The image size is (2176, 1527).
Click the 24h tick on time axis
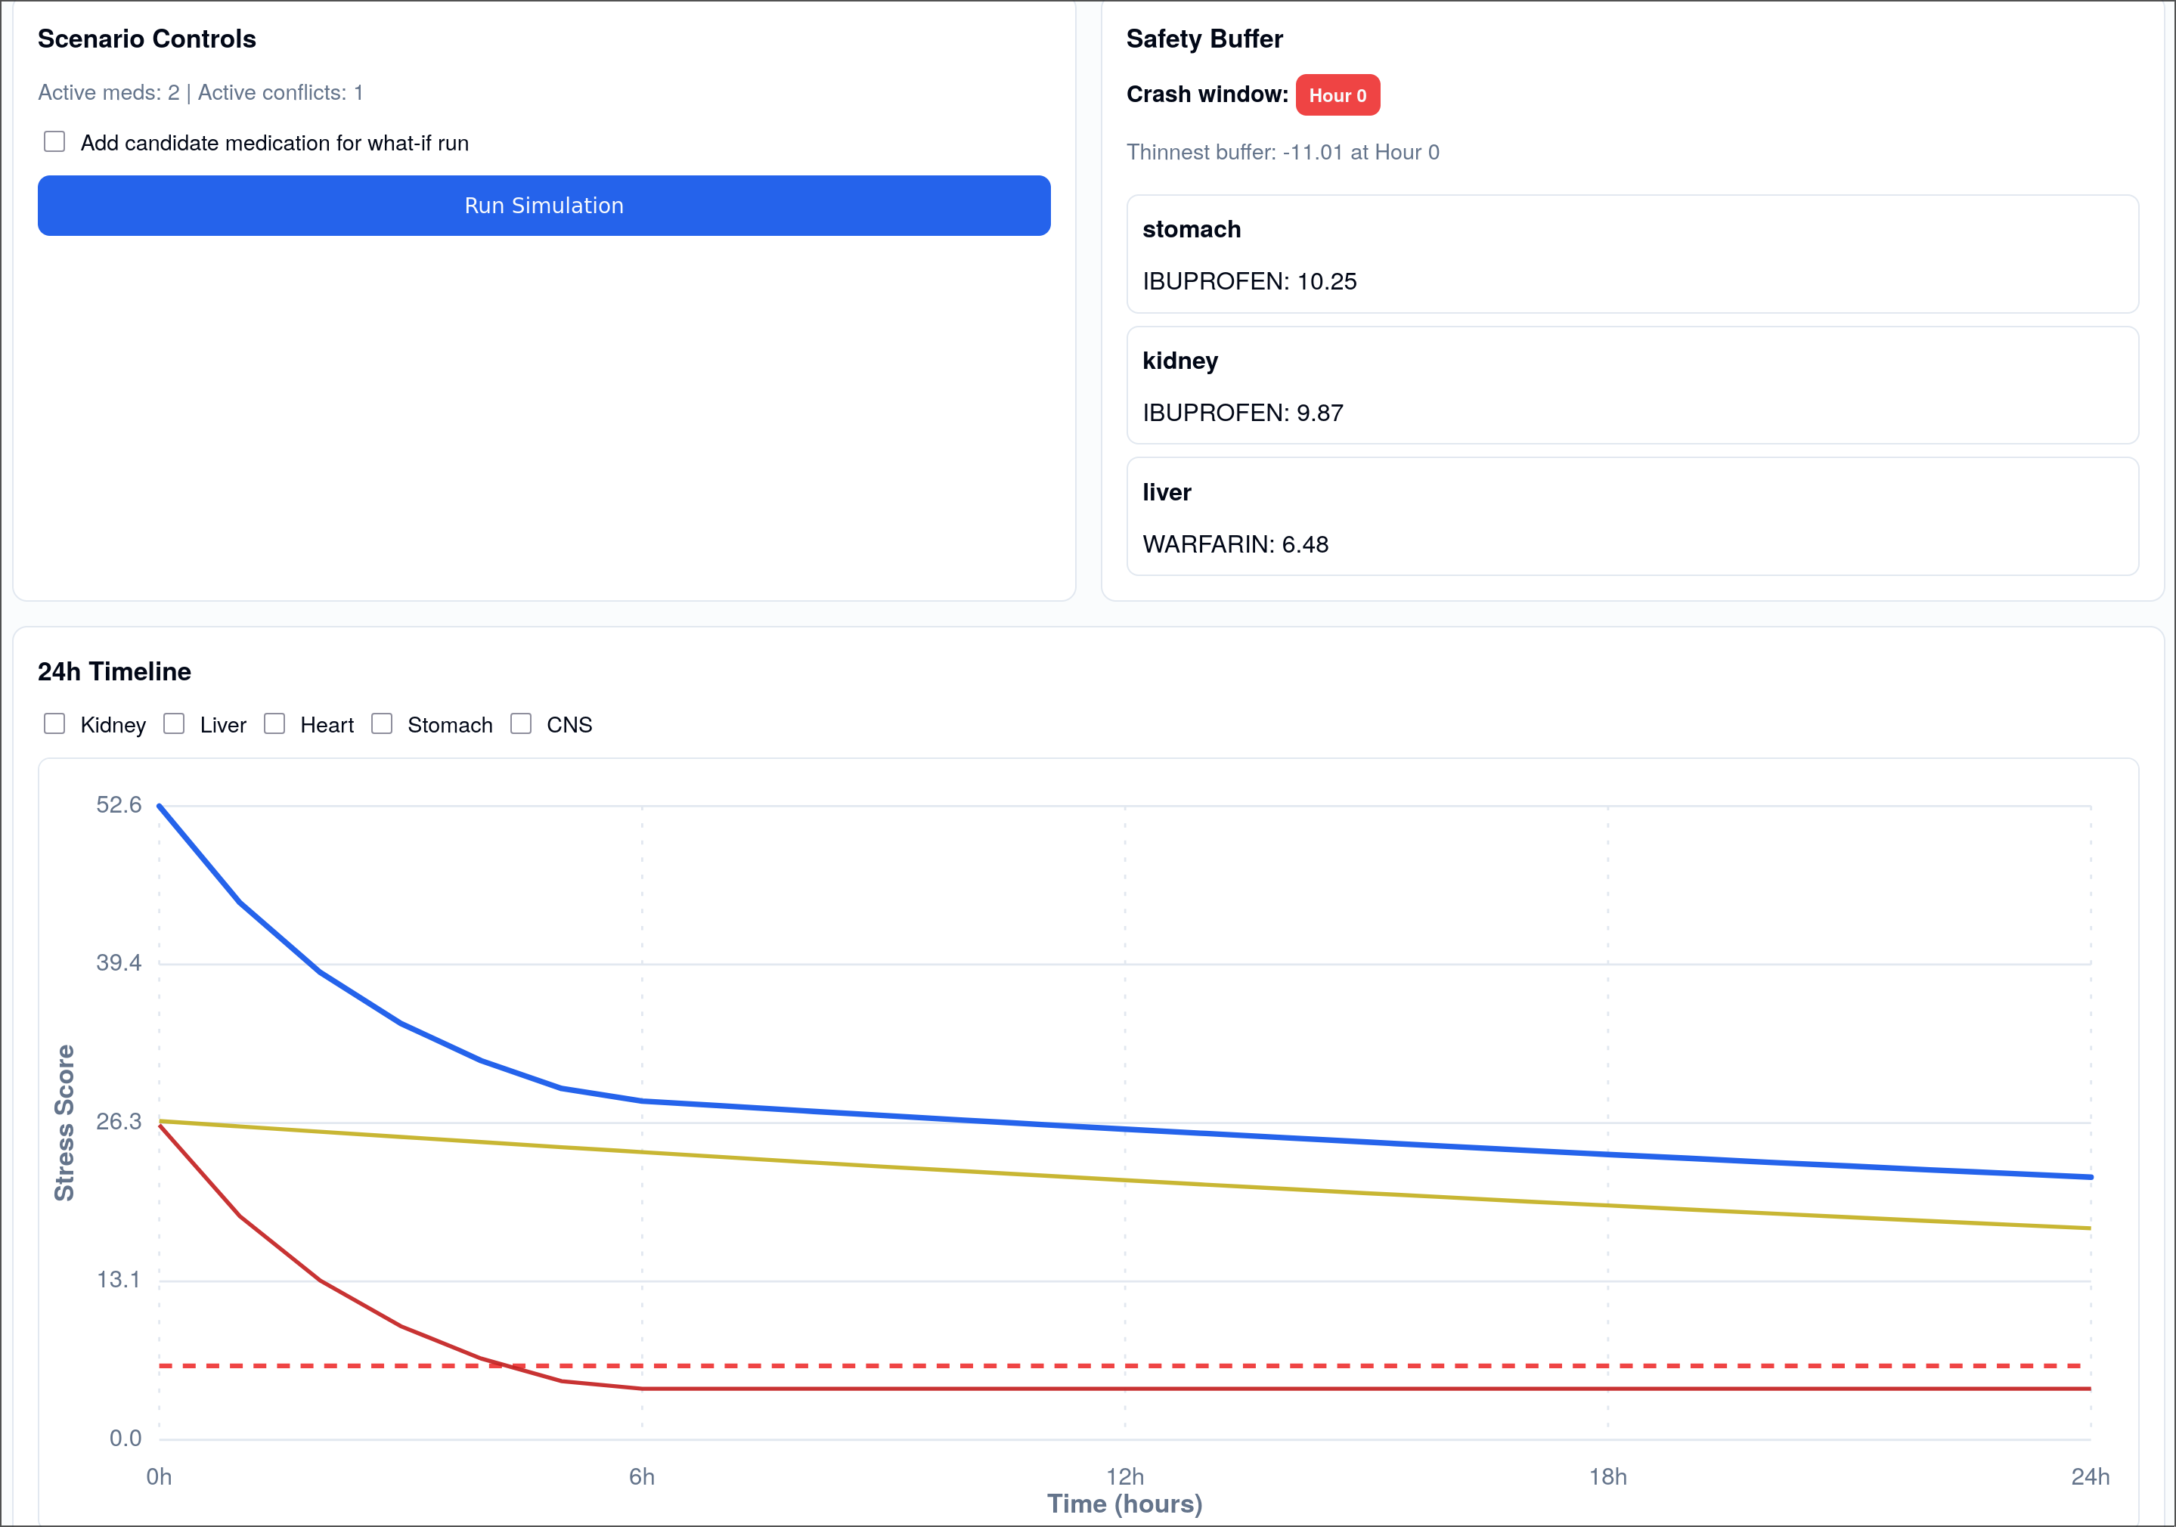[2090, 1476]
